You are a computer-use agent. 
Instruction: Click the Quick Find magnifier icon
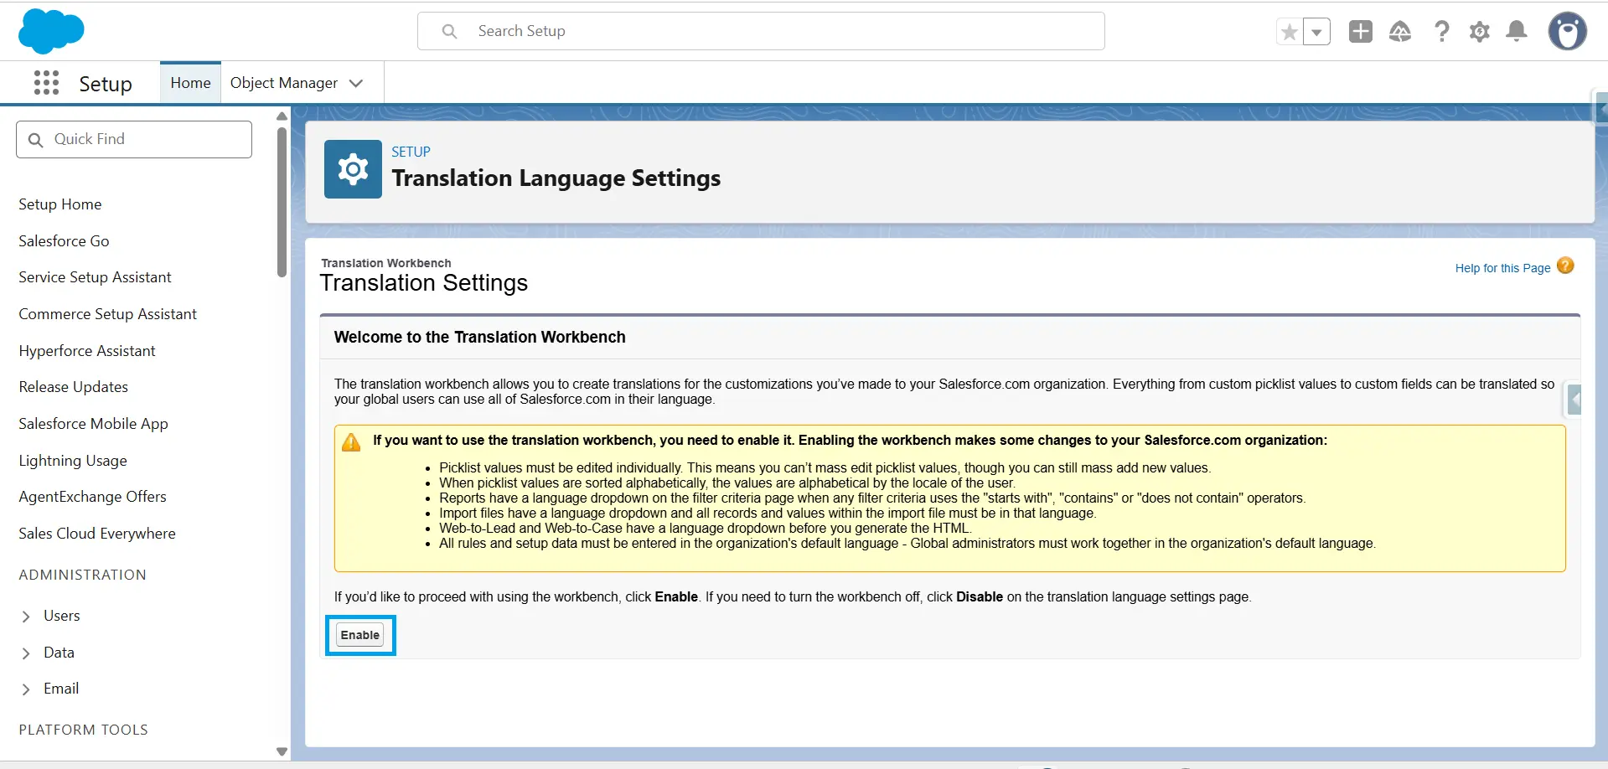point(35,140)
